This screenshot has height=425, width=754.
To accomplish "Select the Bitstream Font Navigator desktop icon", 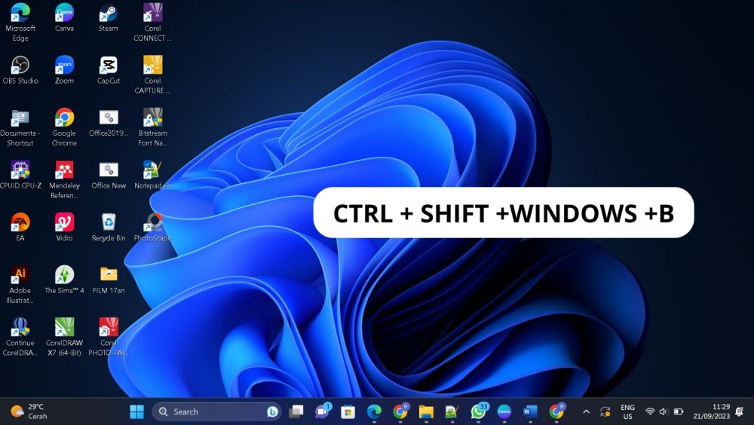I will click(x=152, y=127).
